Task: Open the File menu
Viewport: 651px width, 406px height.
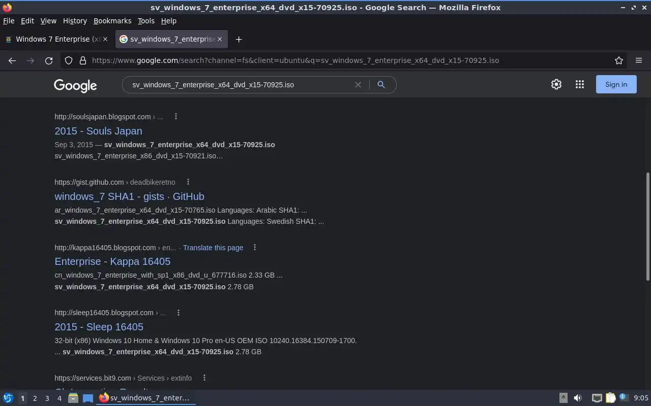Action: [x=9, y=21]
